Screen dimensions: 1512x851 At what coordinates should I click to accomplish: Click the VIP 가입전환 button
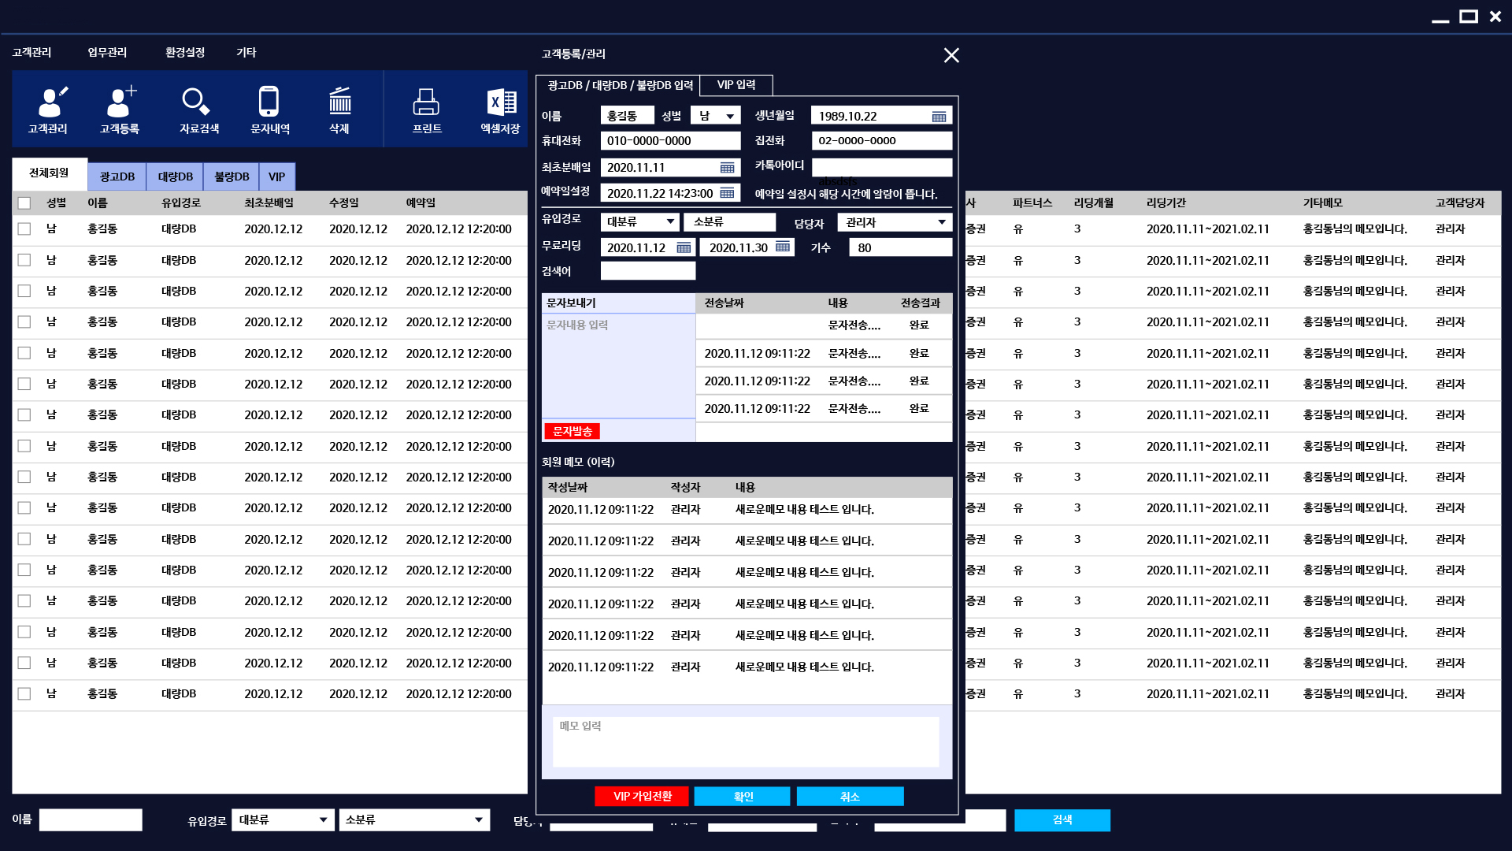pyautogui.click(x=642, y=797)
